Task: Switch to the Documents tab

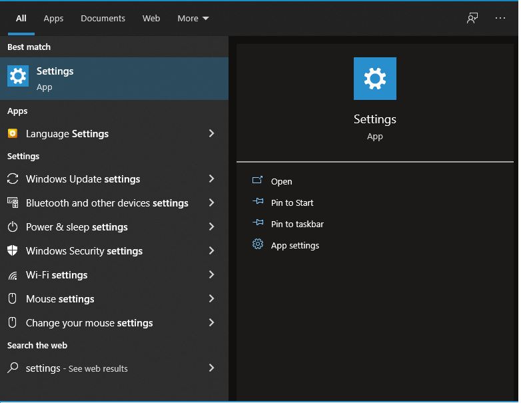Action: (x=103, y=18)
